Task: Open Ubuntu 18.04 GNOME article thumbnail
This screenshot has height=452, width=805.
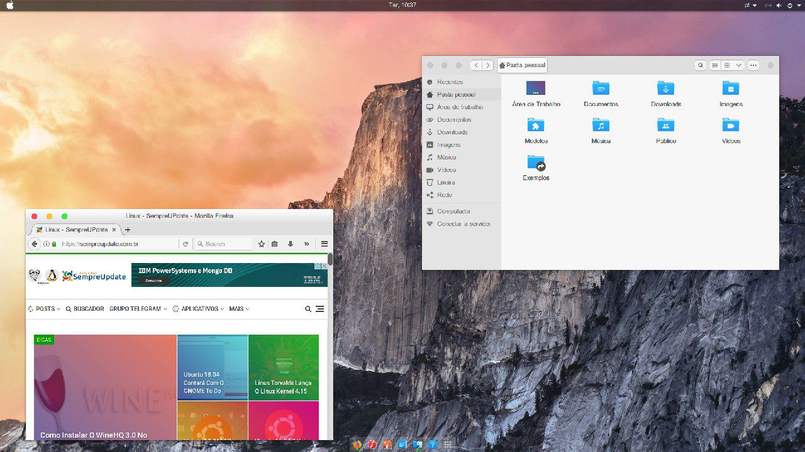Action: coord(213,367)
